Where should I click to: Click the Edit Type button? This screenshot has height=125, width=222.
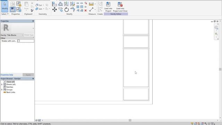[x=29, y=35]
